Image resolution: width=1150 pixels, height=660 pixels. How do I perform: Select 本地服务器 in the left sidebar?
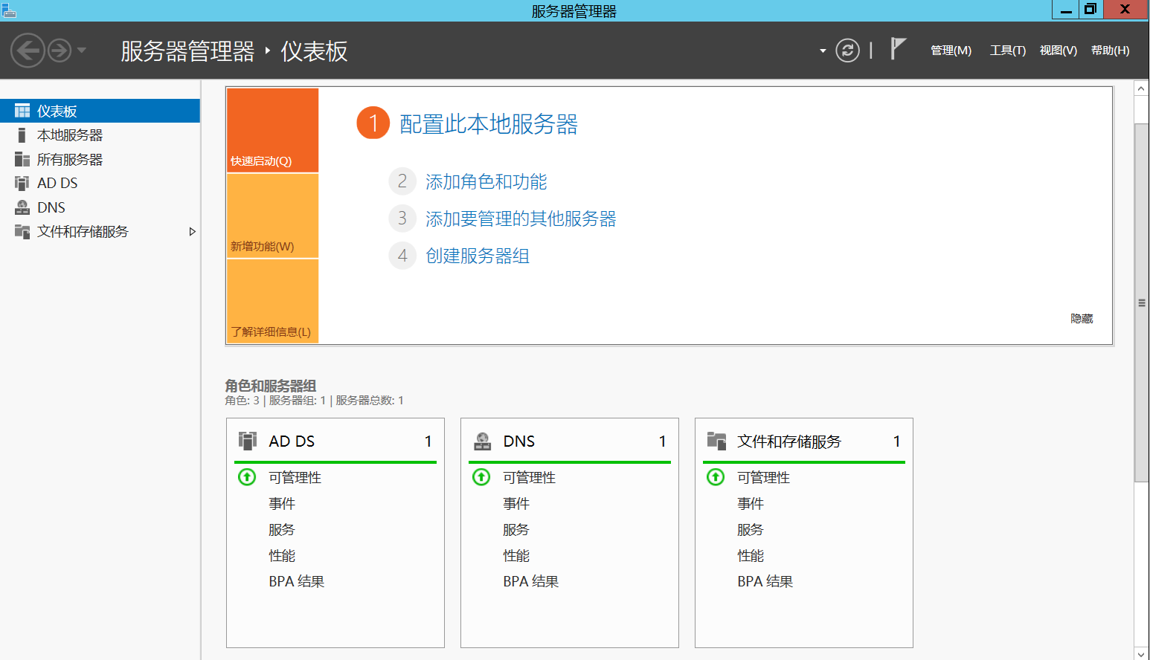[70, 135]
